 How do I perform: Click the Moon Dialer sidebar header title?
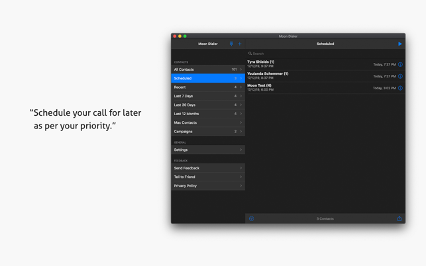[x=208, y=44]
